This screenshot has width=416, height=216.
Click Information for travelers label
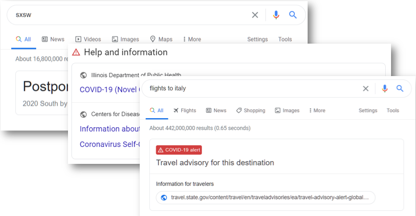point(185,184)
